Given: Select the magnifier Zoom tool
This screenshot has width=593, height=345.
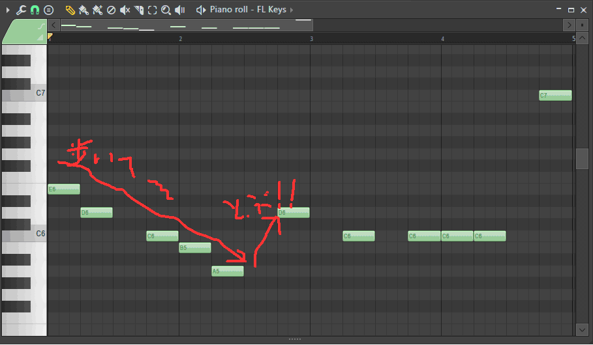Looking at the screenshot, I should coord(166,10).
